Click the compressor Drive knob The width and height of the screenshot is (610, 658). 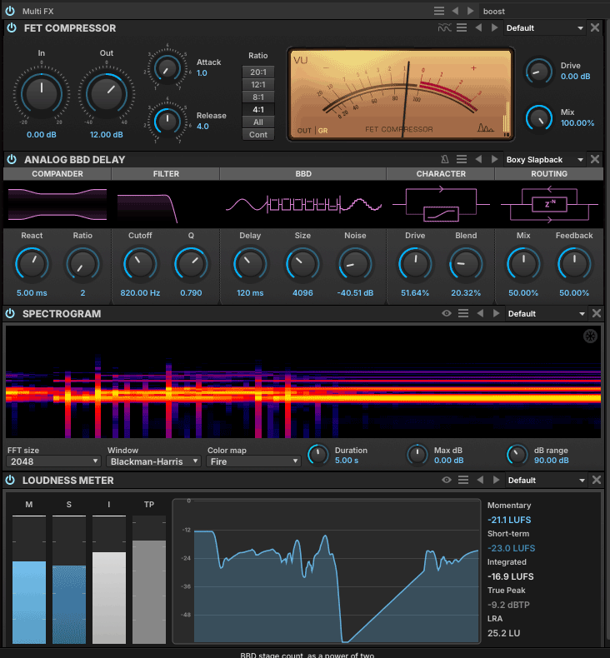(538, 72)
